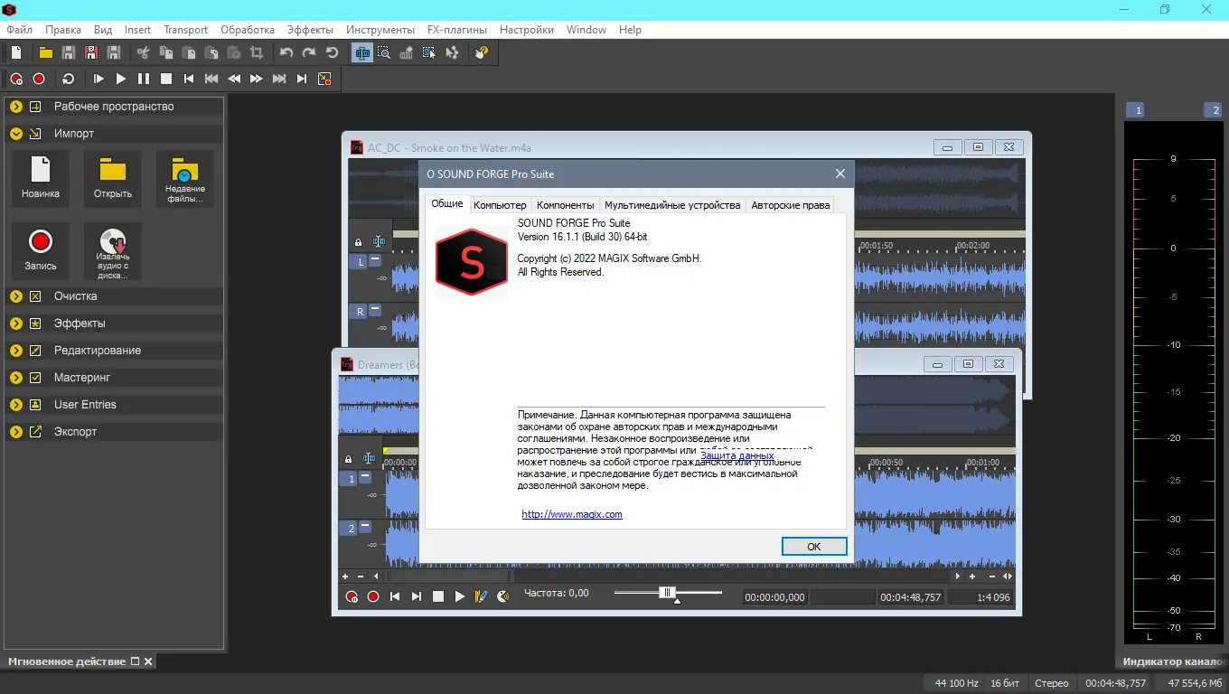The height and width of the screenshot is (694, 1229).
Task: Click the Crop (Trim) icon in the toolbar
Action: pos(257,53)
